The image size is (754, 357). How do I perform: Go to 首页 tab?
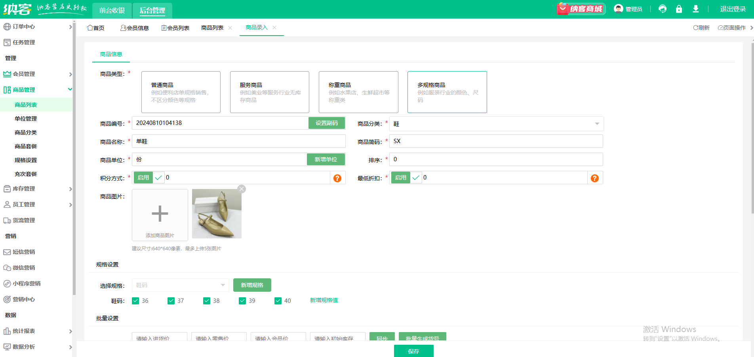96,28
